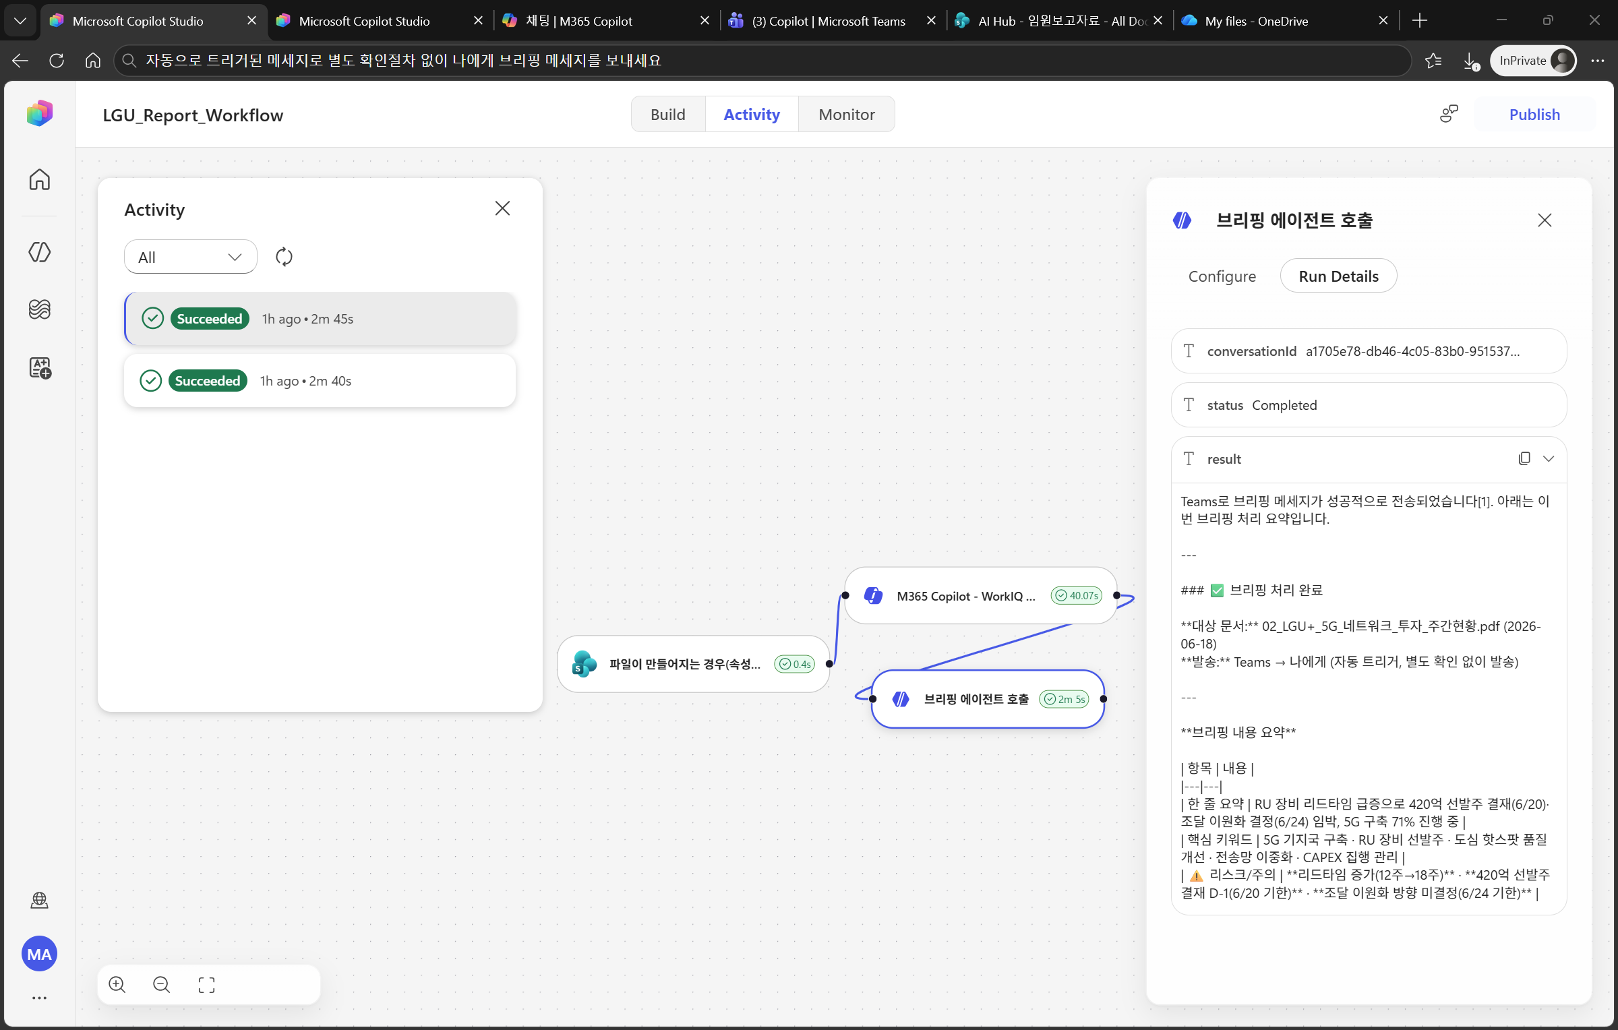Collapse the result section chevron
The height and width of the screenshot is (1030, 1618).
[x=1549, y=458]
